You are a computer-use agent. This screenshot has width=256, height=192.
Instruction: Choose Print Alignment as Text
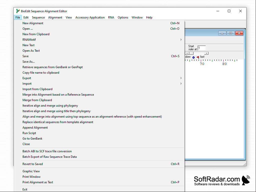pyautogui.click(x=99, y=182)
